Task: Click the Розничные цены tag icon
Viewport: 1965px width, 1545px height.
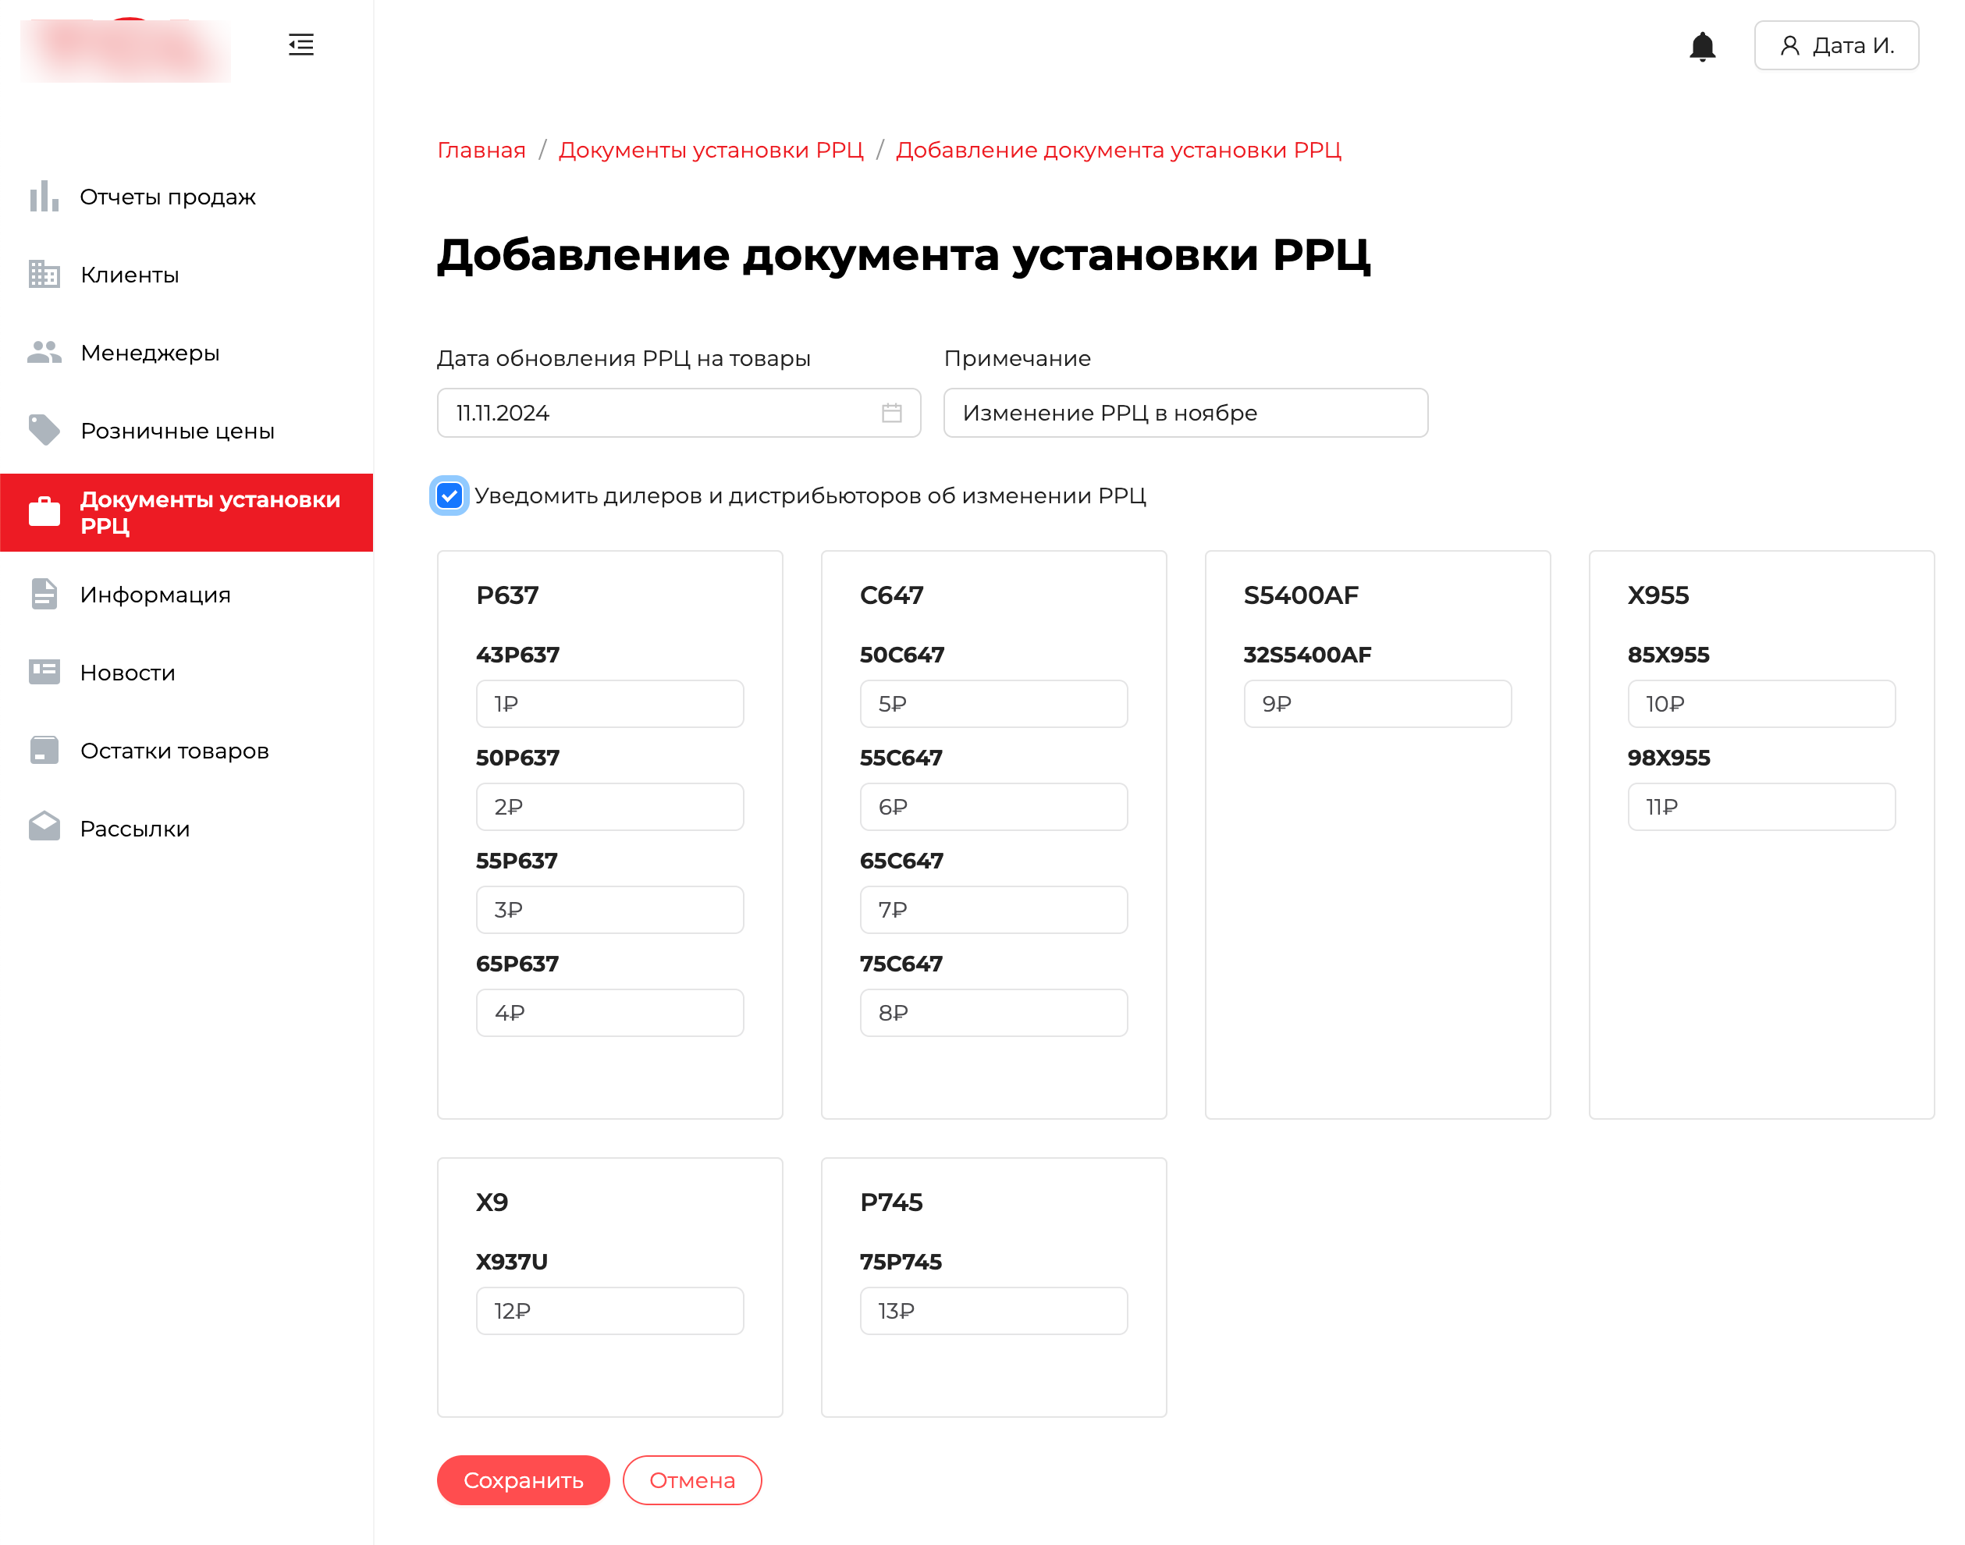Action: [44, 431]
